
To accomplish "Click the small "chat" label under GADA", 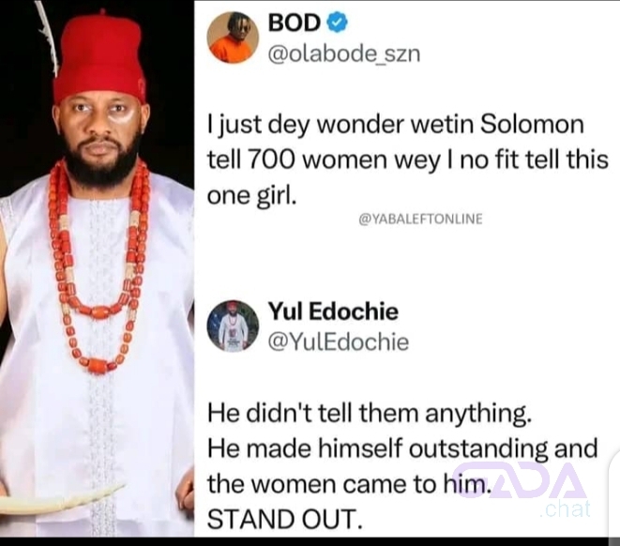I will click(565, 509).
